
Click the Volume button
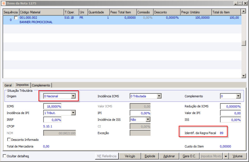tap(237, 156)
